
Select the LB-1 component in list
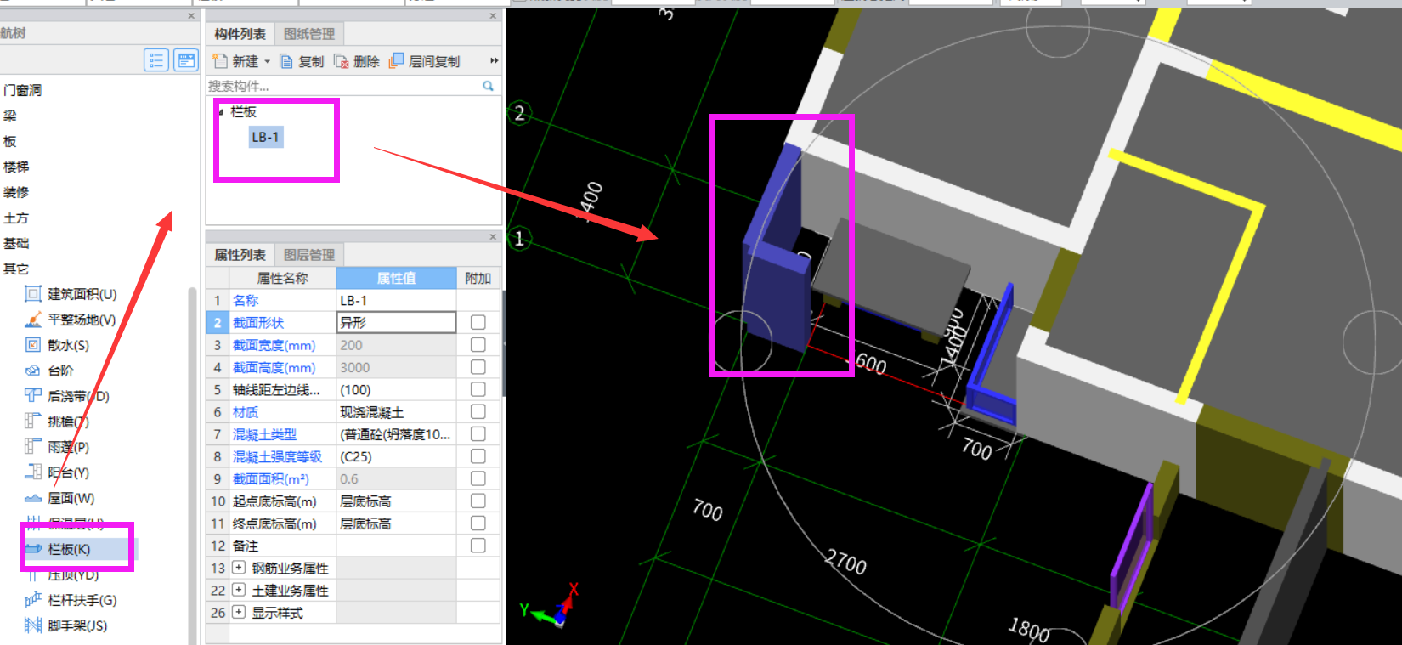(265, 137)
